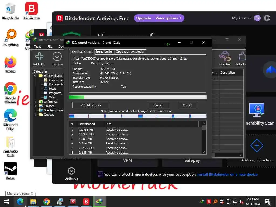This screenshot has height=207, width=276.
Task: Select the Grabber projects tree item
Action: (x=51, y=110)
